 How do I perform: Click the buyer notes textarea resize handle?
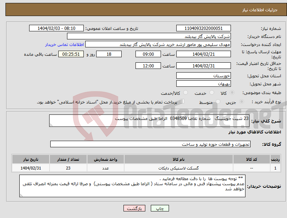(21, 195)
